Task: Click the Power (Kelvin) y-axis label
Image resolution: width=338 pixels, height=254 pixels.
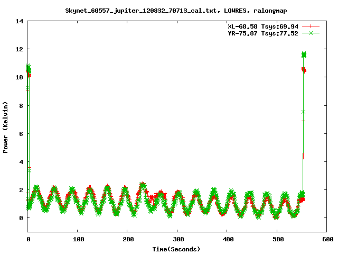Action: click(5, 127)
